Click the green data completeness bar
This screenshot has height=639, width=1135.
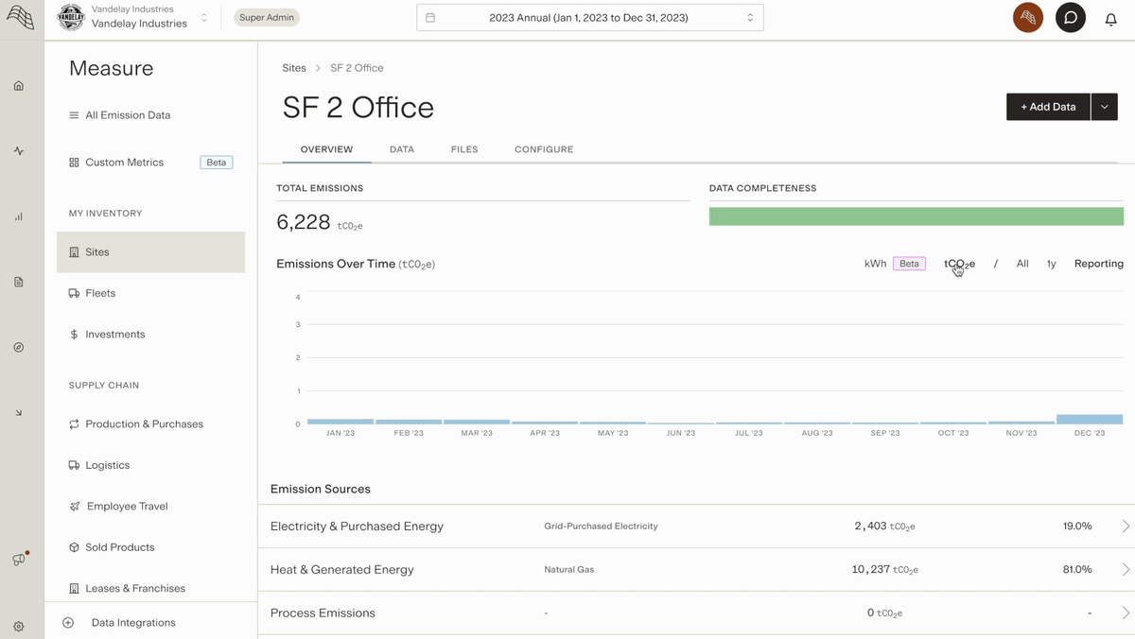click(x=916, y=216)
